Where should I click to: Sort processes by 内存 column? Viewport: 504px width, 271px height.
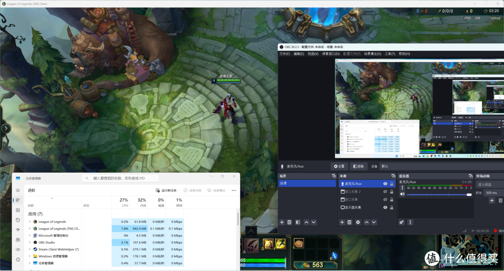pos(139,203)
